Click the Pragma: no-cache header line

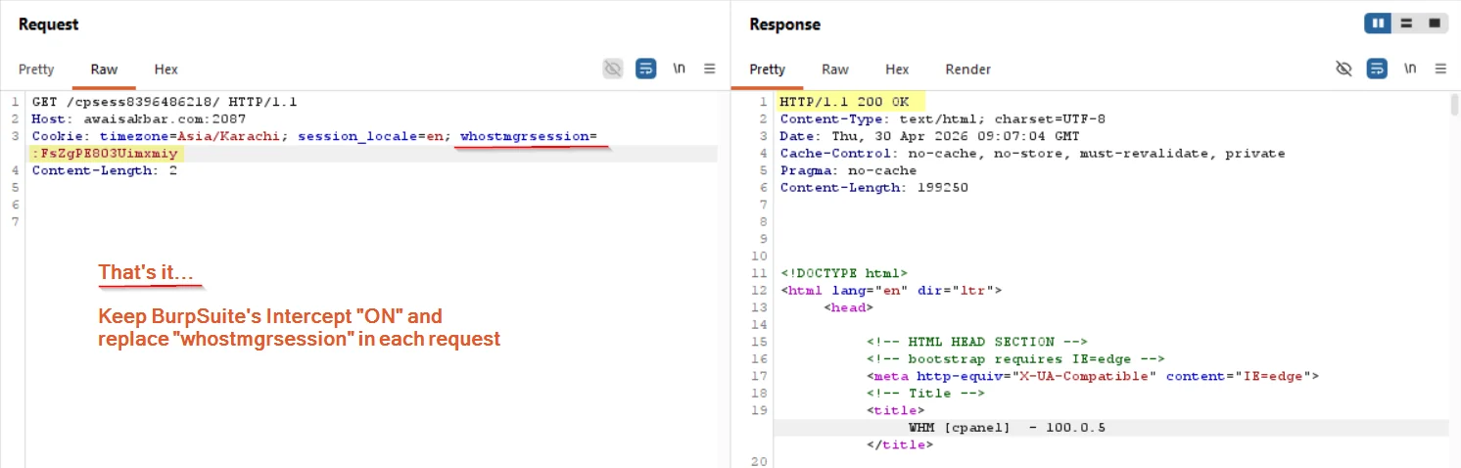[x=848, y=170]
